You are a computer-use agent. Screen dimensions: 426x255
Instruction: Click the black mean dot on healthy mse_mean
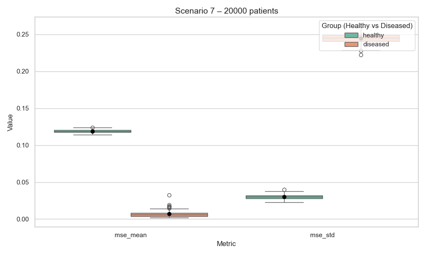pyautogui.click(x=92, y=131)
